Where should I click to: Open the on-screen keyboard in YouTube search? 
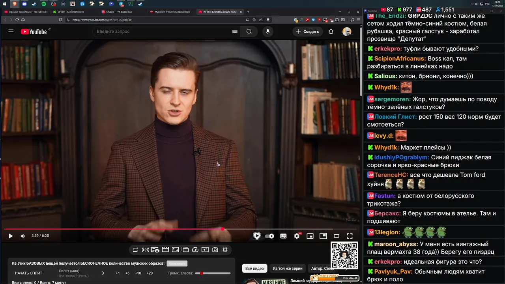[235, 32]
